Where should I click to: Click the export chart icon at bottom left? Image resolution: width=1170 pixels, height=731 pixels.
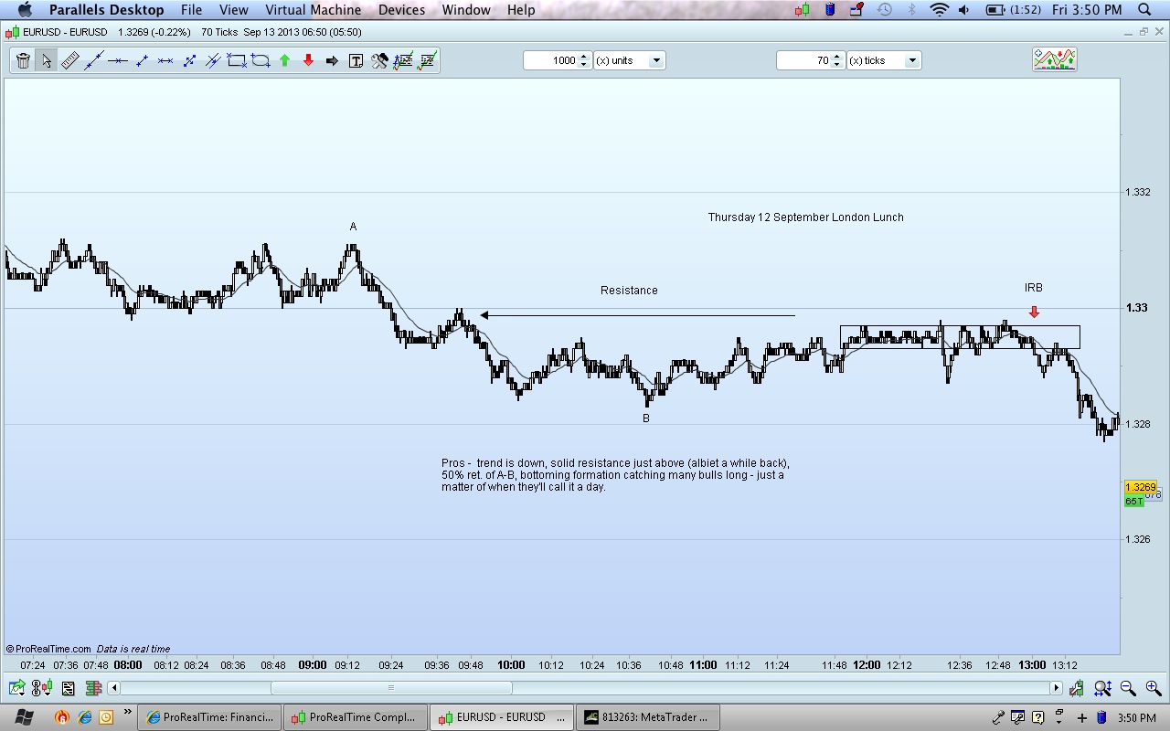[x=16, y=688]
